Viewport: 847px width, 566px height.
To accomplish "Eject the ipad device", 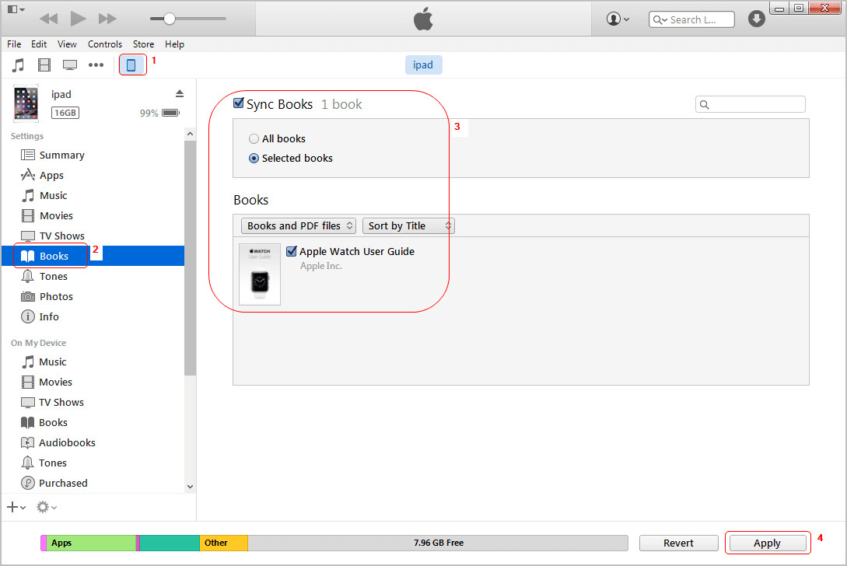I will click(x=180, y=94).
